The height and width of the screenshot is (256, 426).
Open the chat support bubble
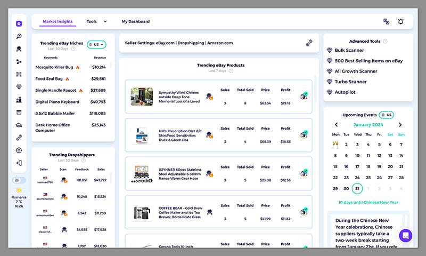click(406, 236)
